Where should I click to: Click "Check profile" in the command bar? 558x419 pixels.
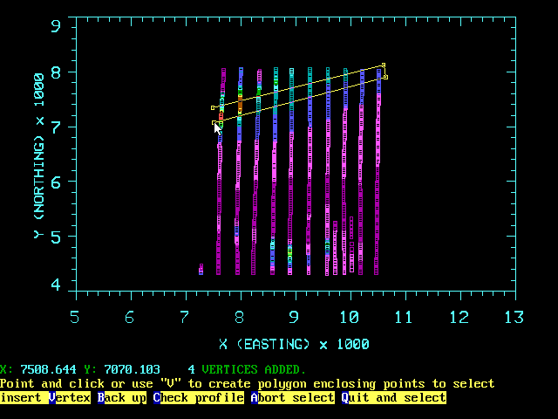(199, 398)
